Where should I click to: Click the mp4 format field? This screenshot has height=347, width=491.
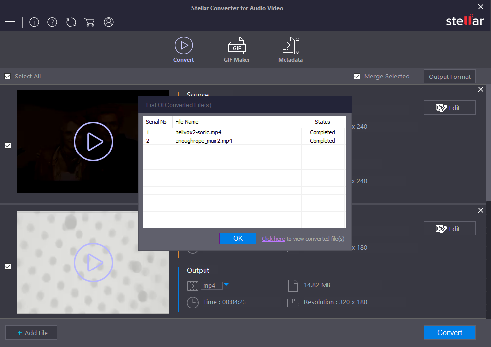[211, 286]
